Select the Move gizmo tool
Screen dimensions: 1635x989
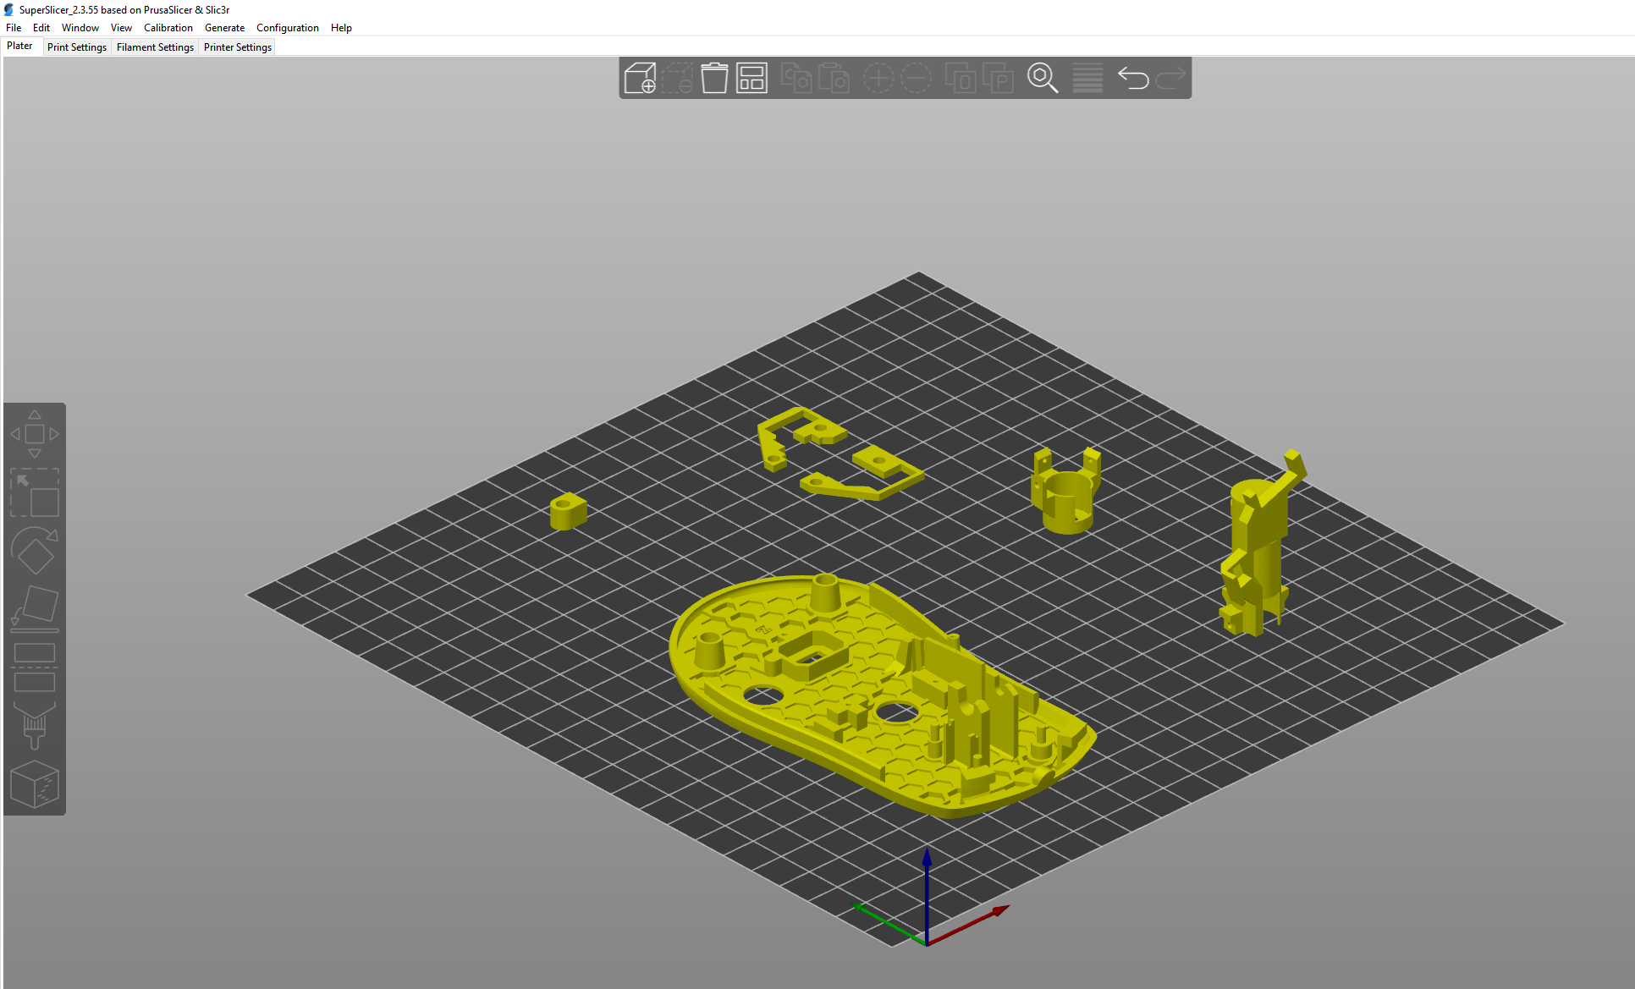tap(35, 434)
